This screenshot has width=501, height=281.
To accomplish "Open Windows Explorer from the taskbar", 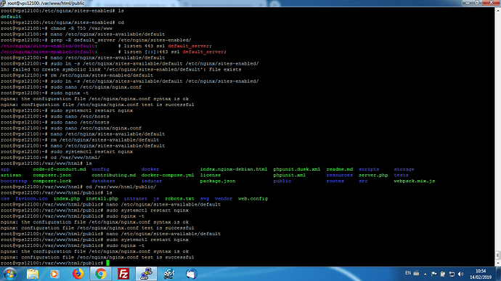I will (x=33, y=274).
